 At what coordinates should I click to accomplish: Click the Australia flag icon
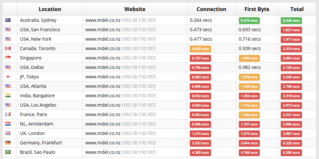[x=8, y=20]
